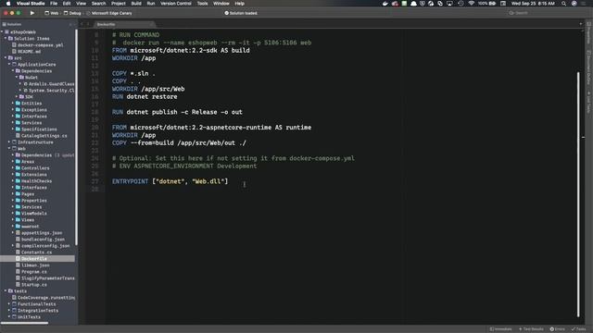Image resolution: width=593 pixels, height=333 pixels.
Task: Expand the SDK folder
Action: coord(17,96)
